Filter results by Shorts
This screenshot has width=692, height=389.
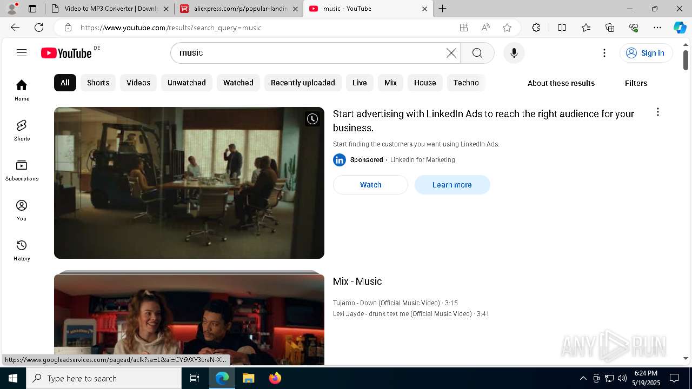[98, 83]
